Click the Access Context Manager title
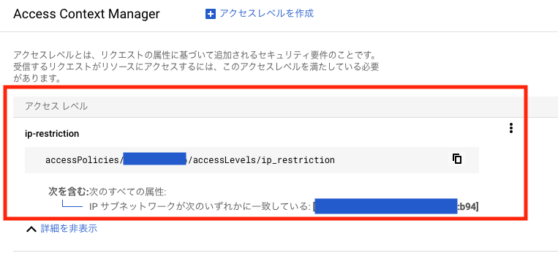This screenshot has height=264, width=558. (x=86, y=14)
